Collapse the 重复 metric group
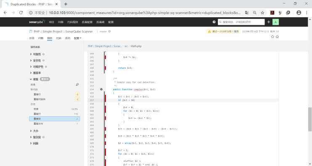 point(34,79)
